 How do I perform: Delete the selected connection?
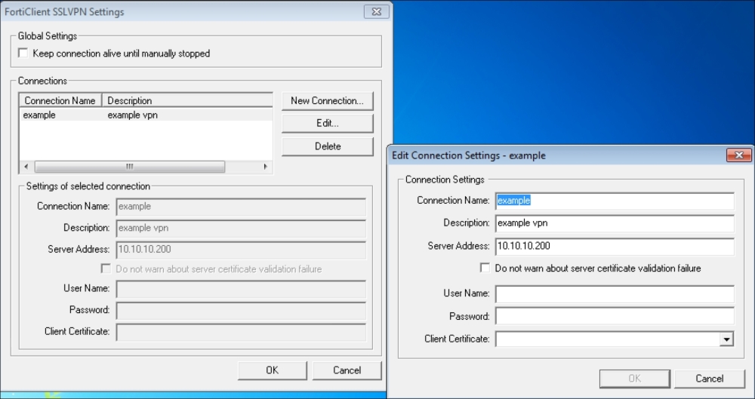point(327,146)
